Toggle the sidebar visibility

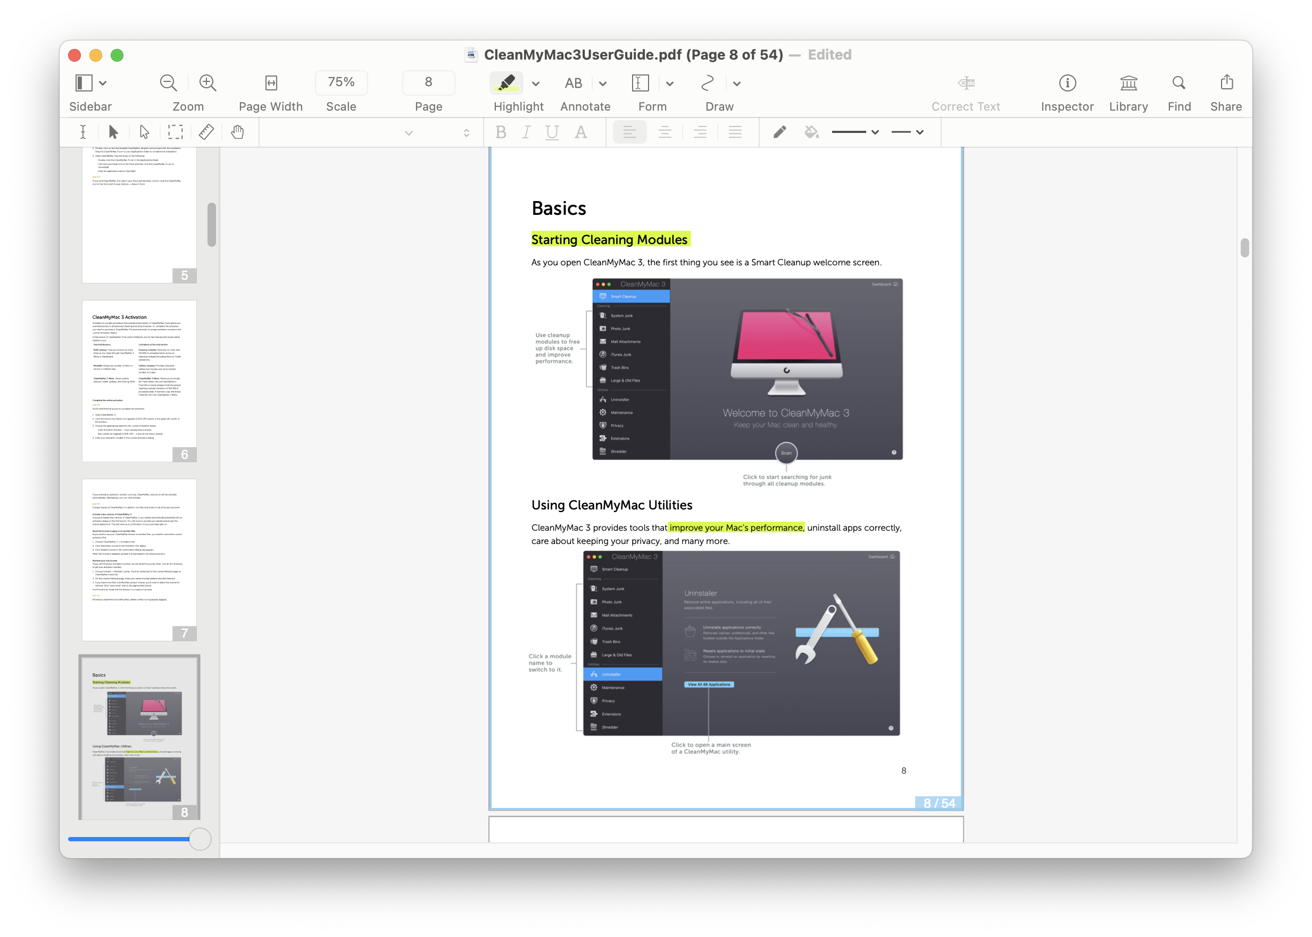82,83
